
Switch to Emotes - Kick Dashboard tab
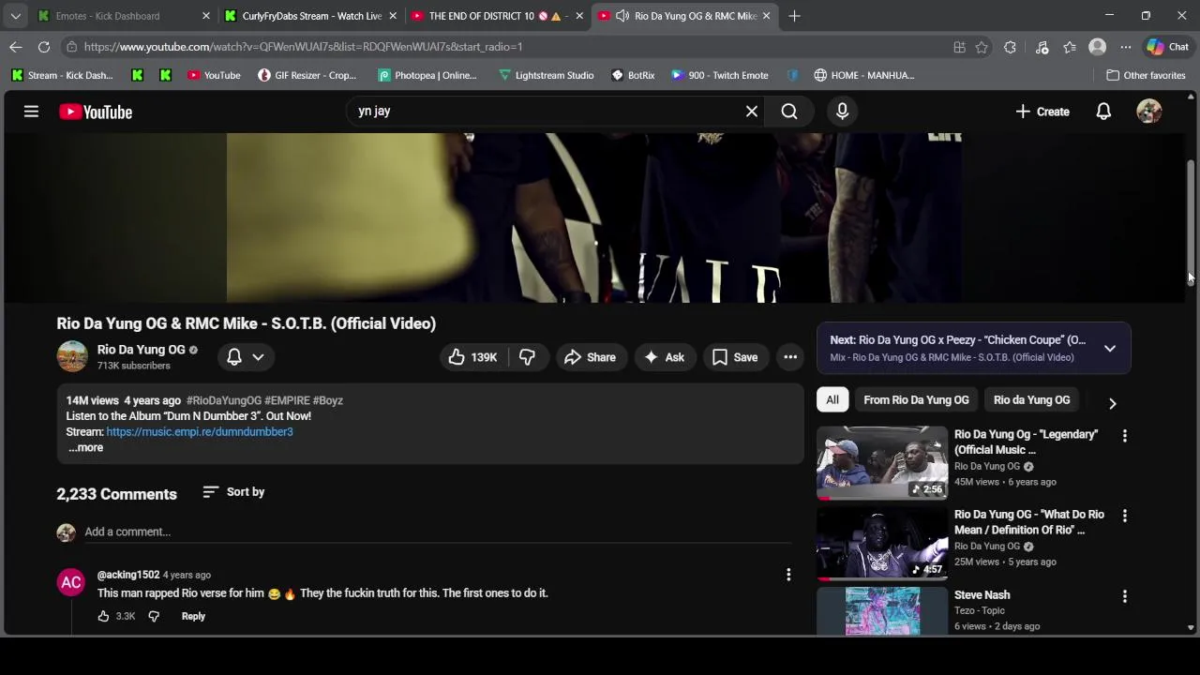124,16
